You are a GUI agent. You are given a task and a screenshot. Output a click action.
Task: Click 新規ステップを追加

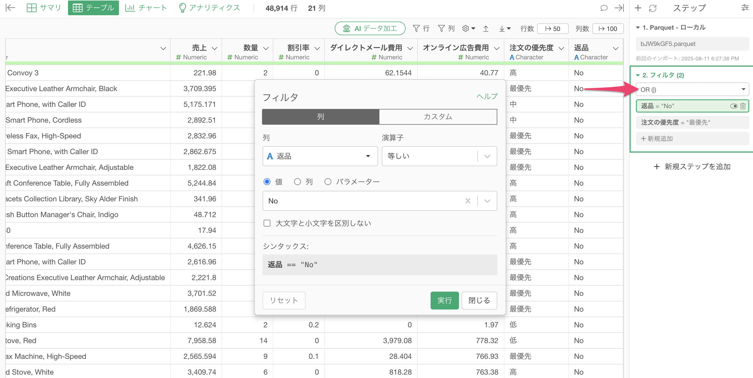692,167
